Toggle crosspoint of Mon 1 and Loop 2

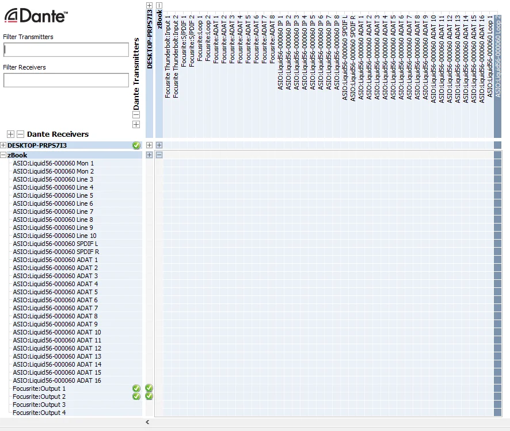point(497,163)
